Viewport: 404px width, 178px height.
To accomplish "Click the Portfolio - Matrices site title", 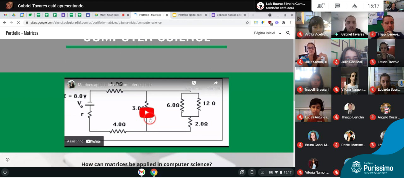I will [x=22, y=33].
